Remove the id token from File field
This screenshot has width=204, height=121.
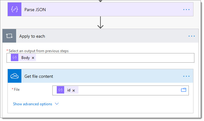click(74, 90)
